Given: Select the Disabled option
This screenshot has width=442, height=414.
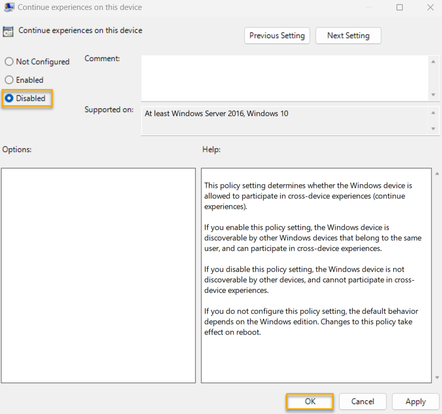Looking at the screenshot, I should pyautogui.click(x=8, y=98).
